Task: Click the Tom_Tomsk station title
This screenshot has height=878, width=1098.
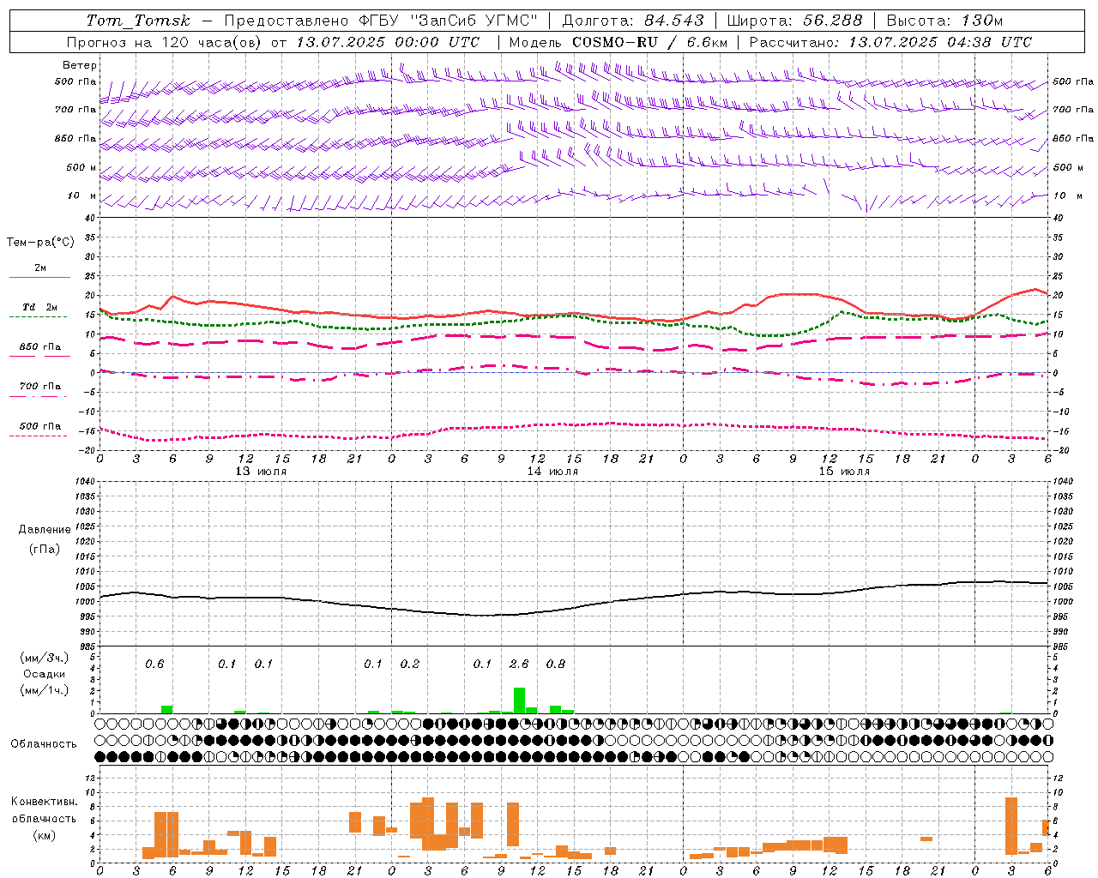Action: click(x=138, y=21)
